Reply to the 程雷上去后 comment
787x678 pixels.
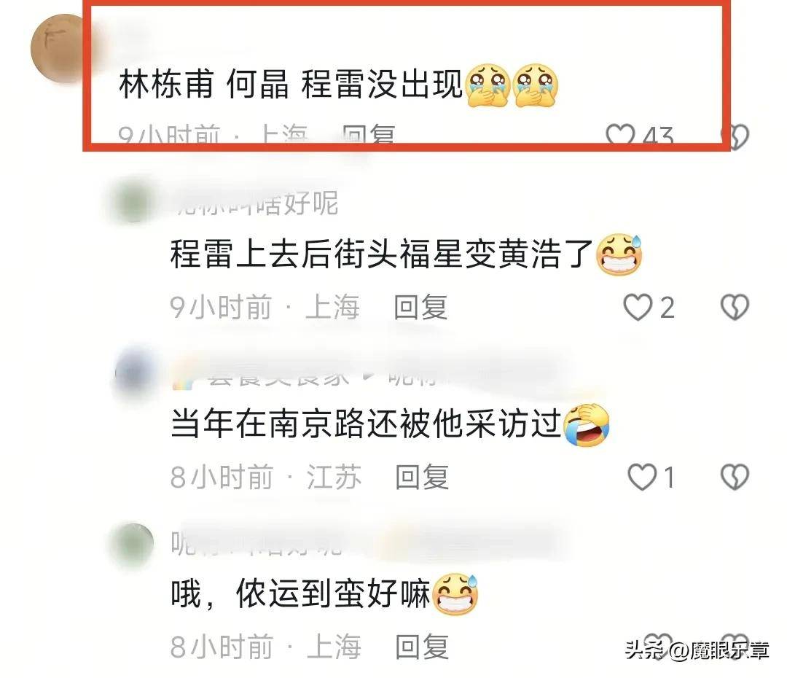pyautogui.click(x=420, y=307)
